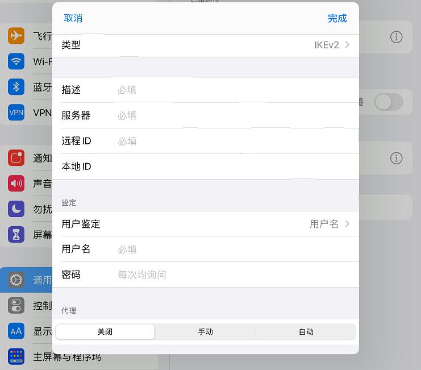Open the 通知 notifications icon
Viewport: 421px width, 370px height.
(16, 157)
